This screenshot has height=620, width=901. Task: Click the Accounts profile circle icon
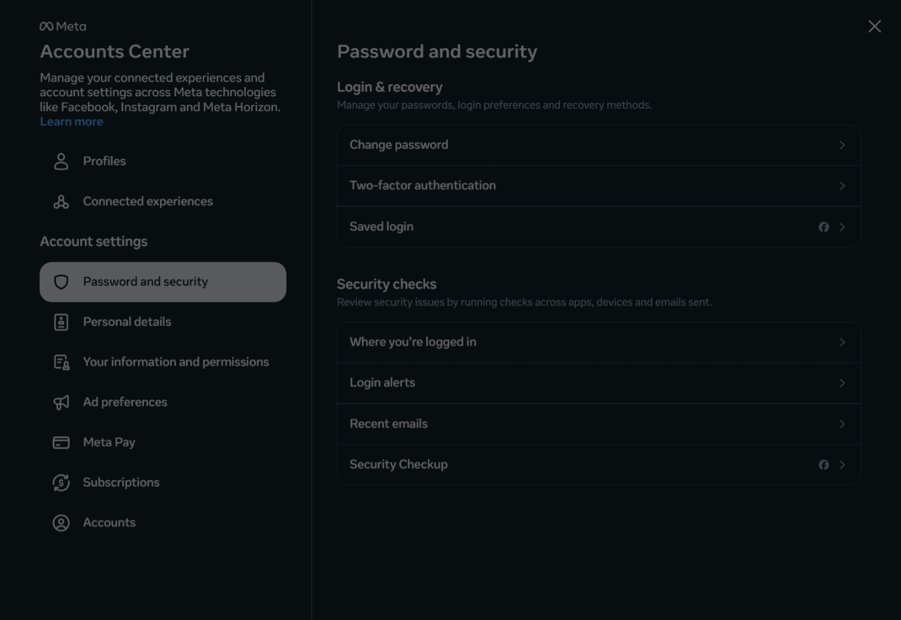(x=61, y=523)
